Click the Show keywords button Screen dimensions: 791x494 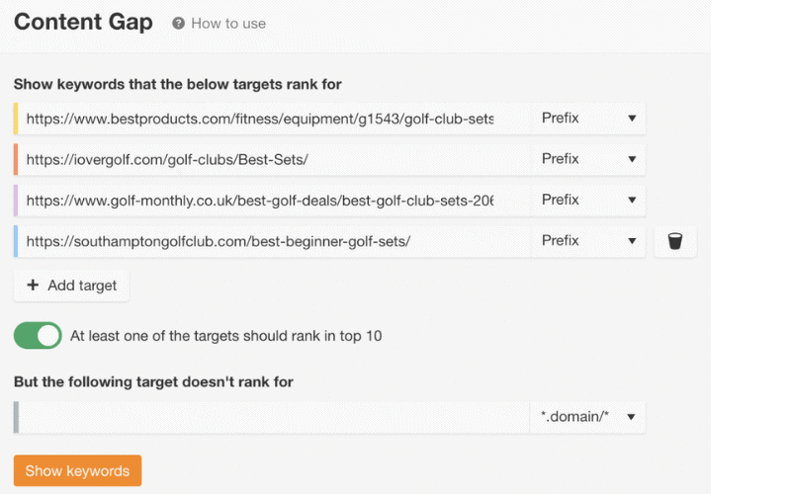(78, 471)
